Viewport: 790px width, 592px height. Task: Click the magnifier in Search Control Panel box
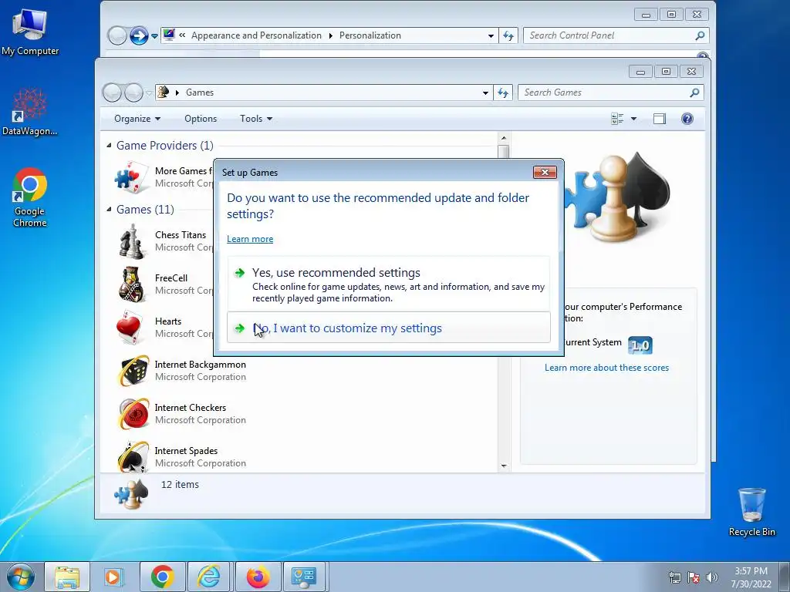click(x=700, y=35)
